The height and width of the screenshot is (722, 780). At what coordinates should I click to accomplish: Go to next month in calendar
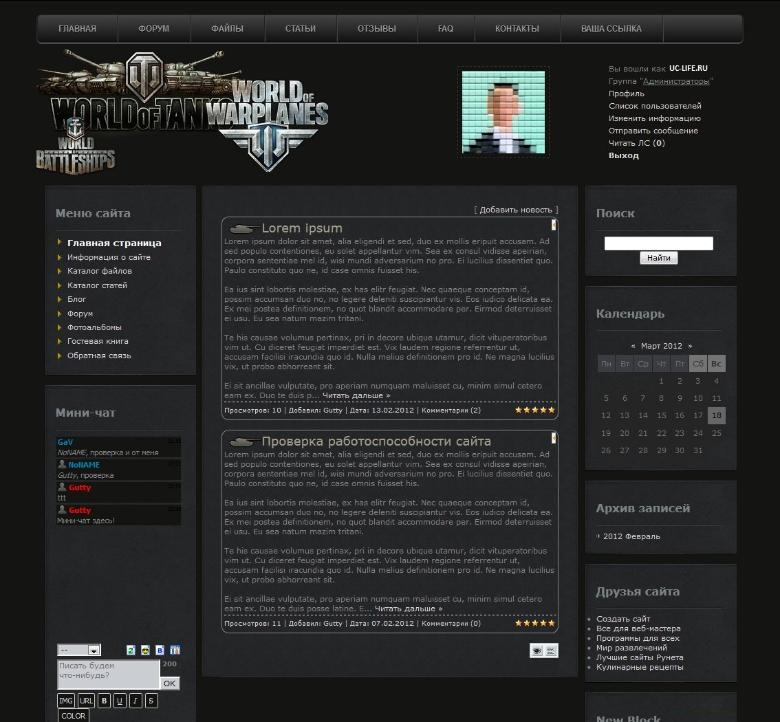pos(690,346)
